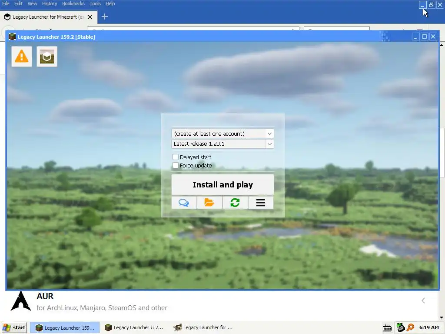Open the browser Bookmarks menu

coord(73,3)
